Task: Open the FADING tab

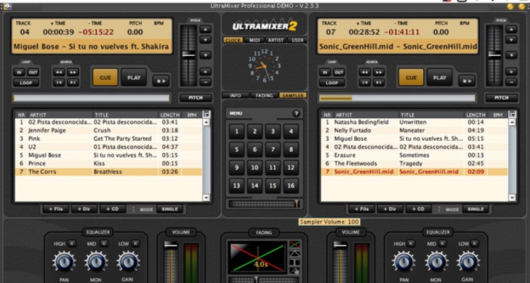Action: (264, 96)
